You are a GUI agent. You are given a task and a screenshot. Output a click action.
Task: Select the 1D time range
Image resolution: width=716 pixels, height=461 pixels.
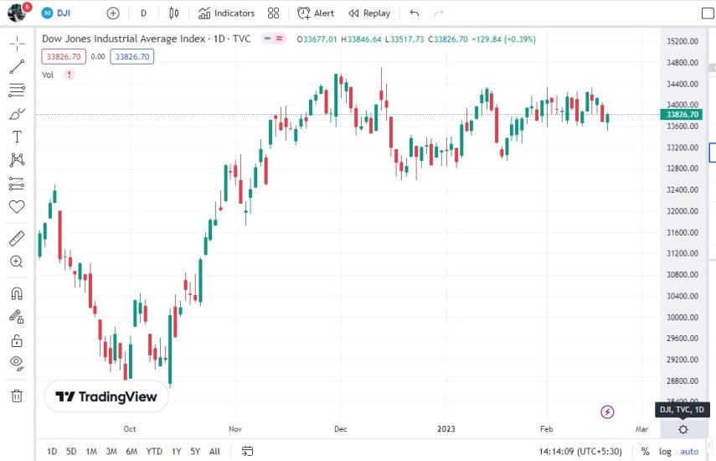pyautogui.click(x=52, y=452)
